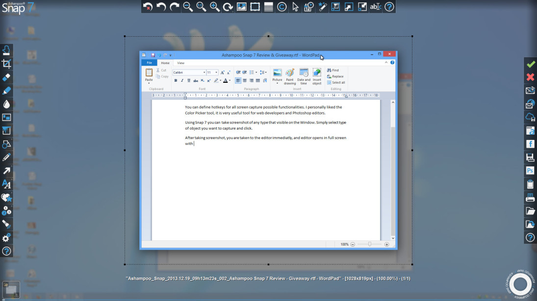Click the discard-all-changes arrow in Snap's top toolbar
Screen dimensions: 537x301
[x=148, y=7]
